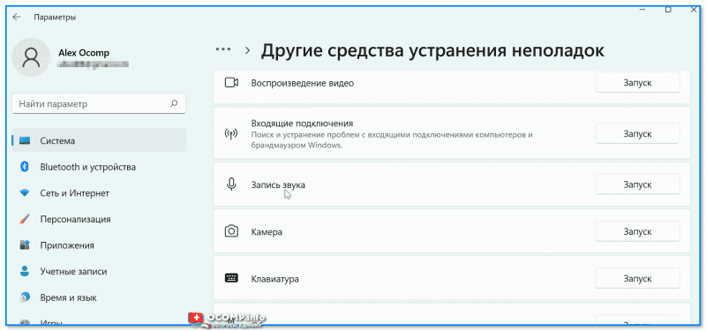Go to Bluetooth и устройства
The image size is (706, 331).
coord(99,167)
